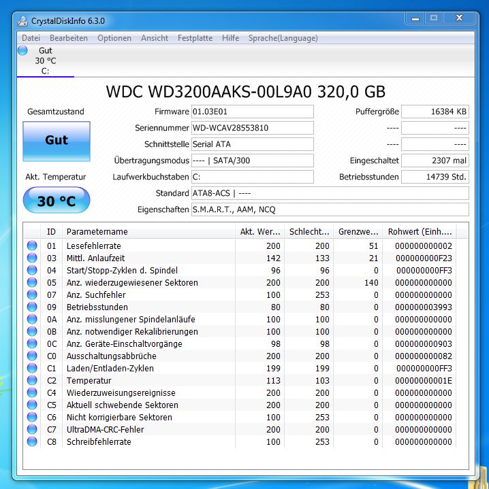Viewport: 489px width, 489px height.
Task: Select the Gesamtzustand label
Action: tap(56, 112)
